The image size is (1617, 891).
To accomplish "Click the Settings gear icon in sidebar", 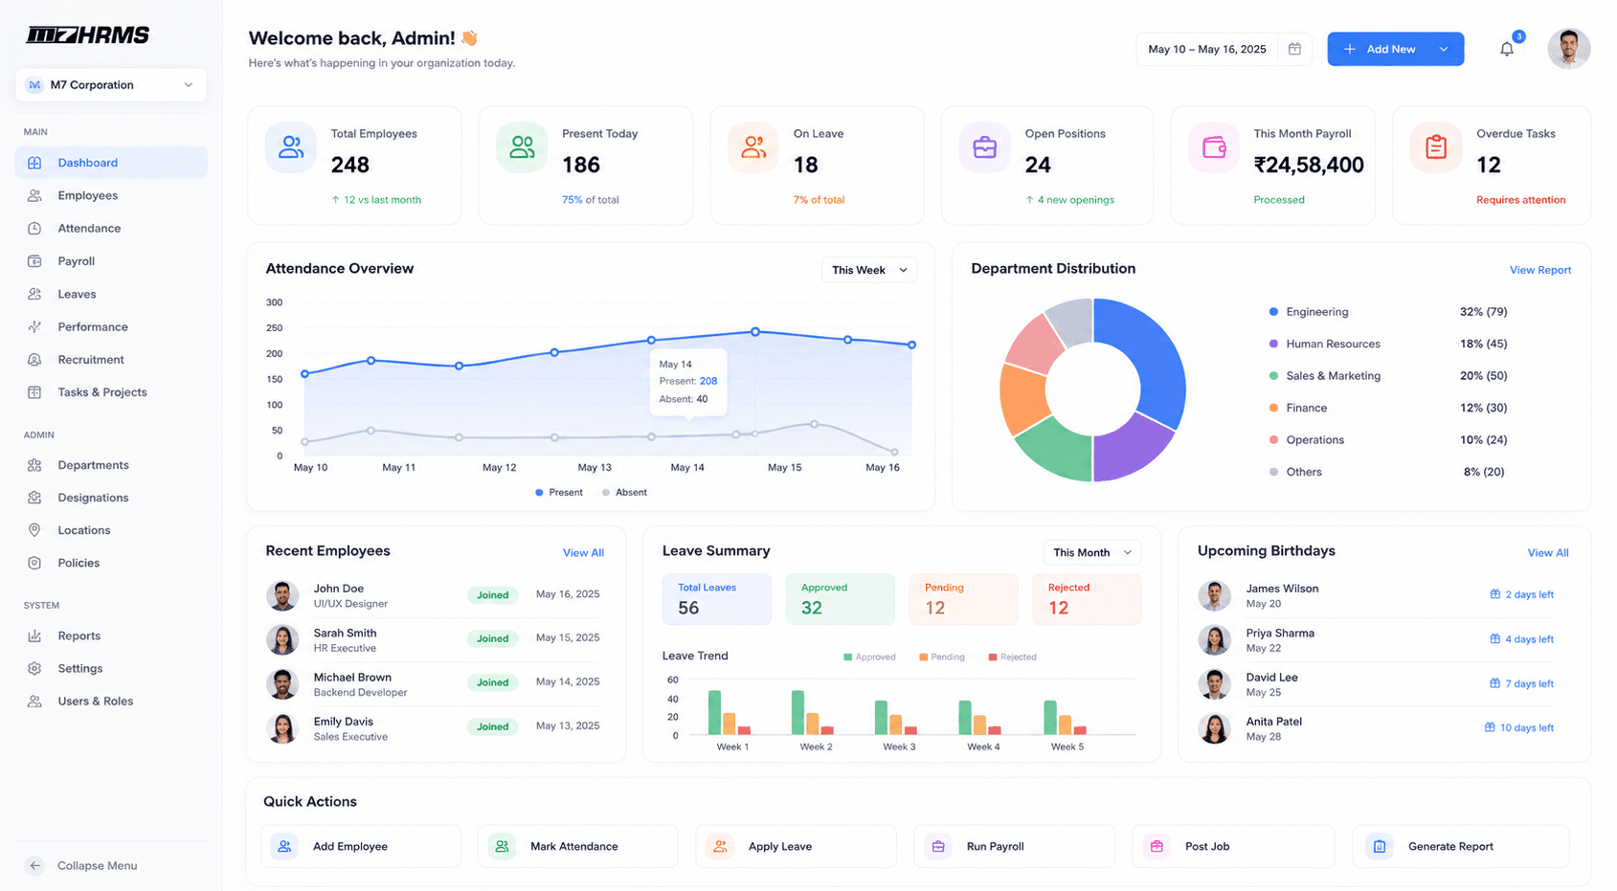I will pyautogui.click(x=34, y=669).
